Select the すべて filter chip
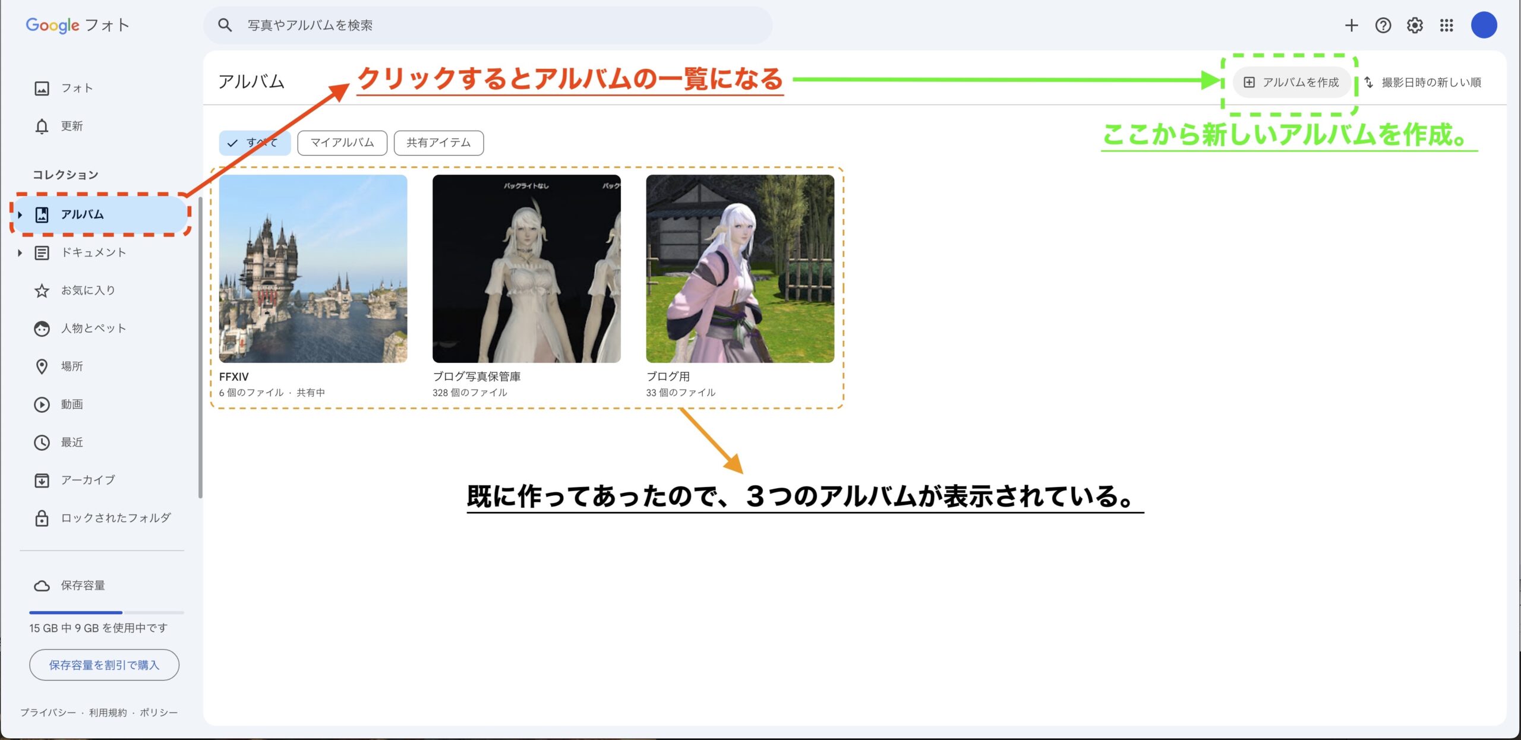 [x=255, y=143]
